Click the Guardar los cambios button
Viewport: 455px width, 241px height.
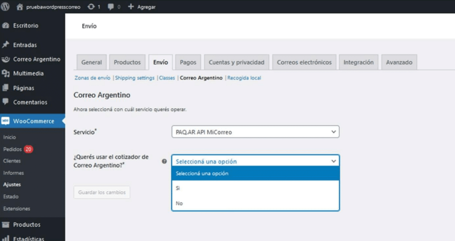(102, 192)
